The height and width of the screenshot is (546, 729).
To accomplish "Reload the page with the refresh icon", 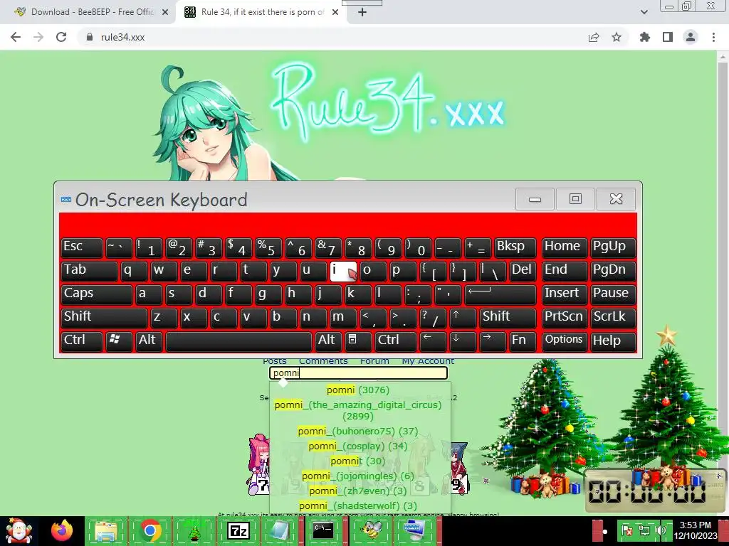I will click(x=61, y=37).
